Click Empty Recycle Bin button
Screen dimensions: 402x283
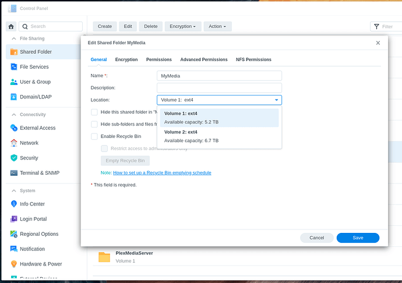tap(125, 161)
